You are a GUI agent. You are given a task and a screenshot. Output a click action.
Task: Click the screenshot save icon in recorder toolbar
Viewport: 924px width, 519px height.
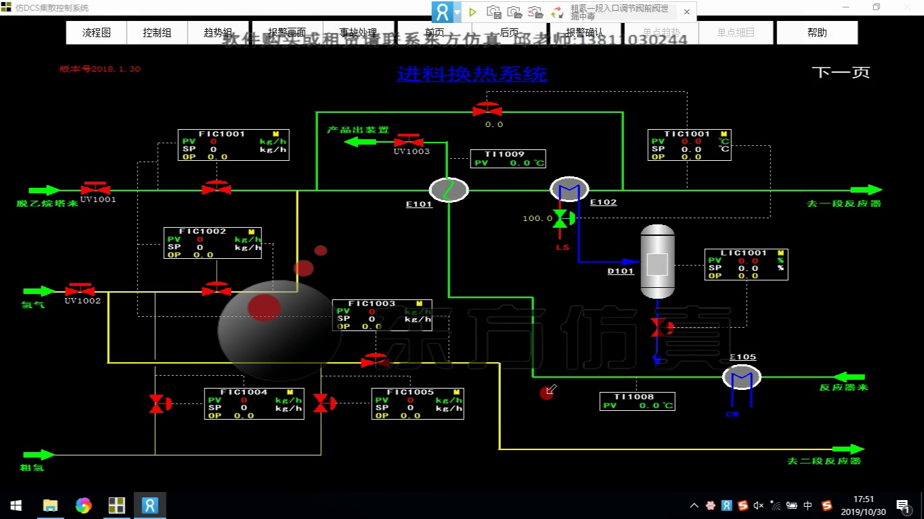[x=494, y=12]
